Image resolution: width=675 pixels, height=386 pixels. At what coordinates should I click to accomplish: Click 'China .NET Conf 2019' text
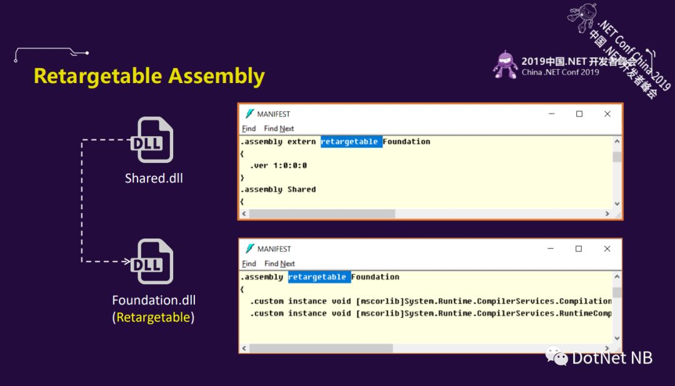[x=560, y=72]
